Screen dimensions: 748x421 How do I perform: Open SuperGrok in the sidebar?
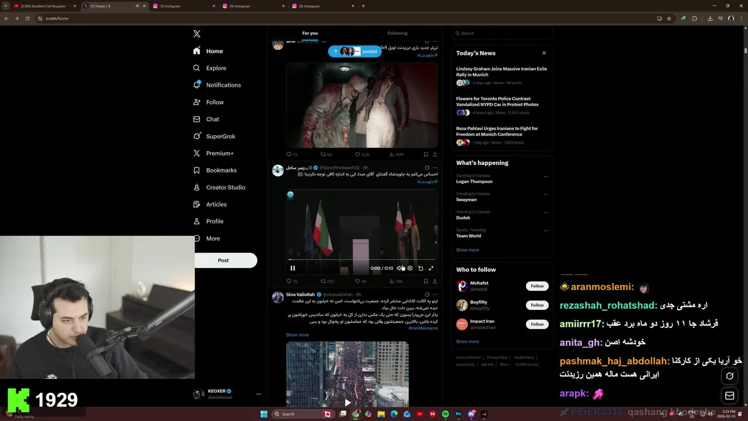[214, 136]
